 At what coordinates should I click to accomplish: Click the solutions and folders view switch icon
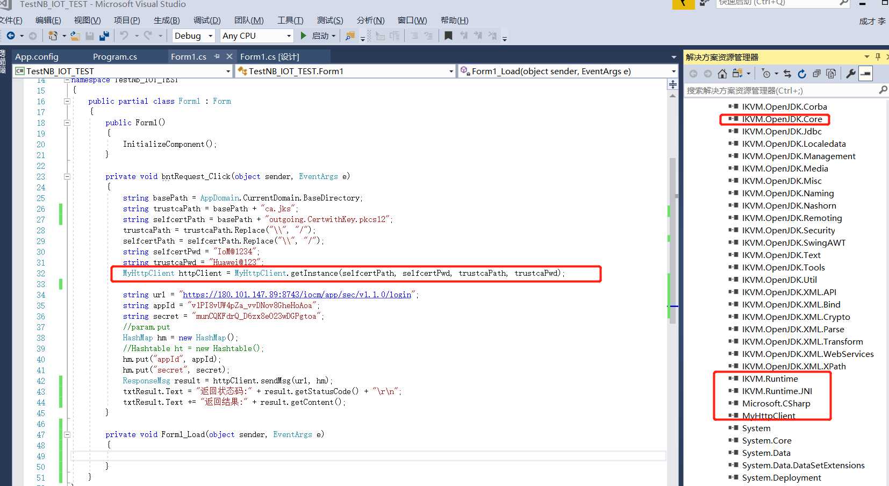coord(737,74)
